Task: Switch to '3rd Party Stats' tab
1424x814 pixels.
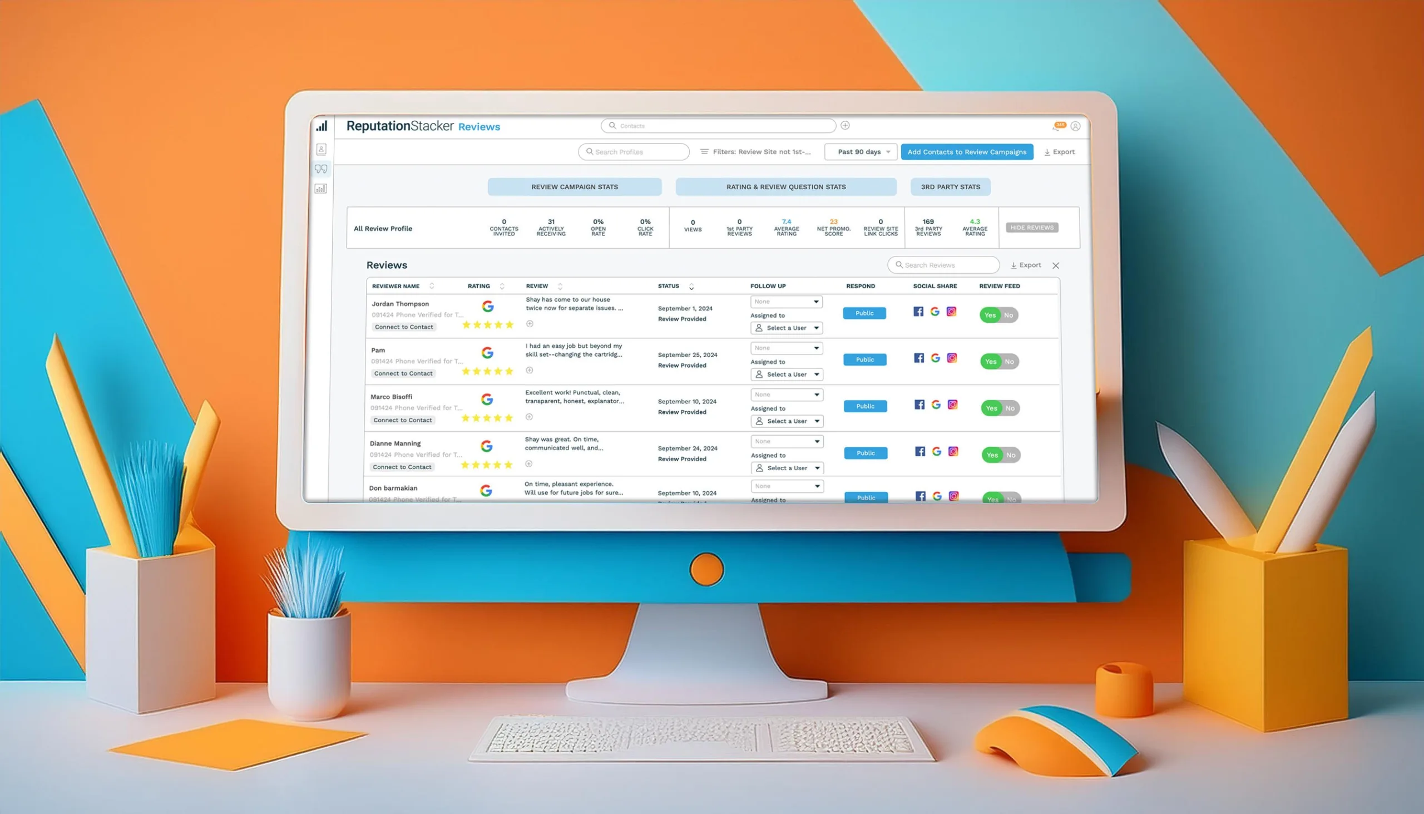Action: click(x=951, y=187)
